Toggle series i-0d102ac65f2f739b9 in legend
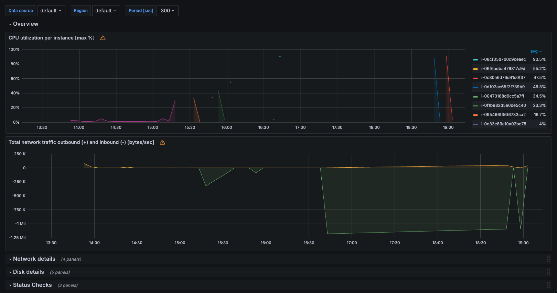Screen dimensions: 557x293 [503, 87]
